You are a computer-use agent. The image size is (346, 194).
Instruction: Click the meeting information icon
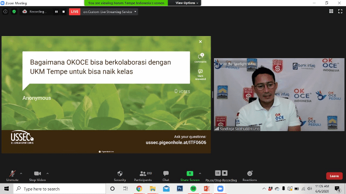[6, 12]
